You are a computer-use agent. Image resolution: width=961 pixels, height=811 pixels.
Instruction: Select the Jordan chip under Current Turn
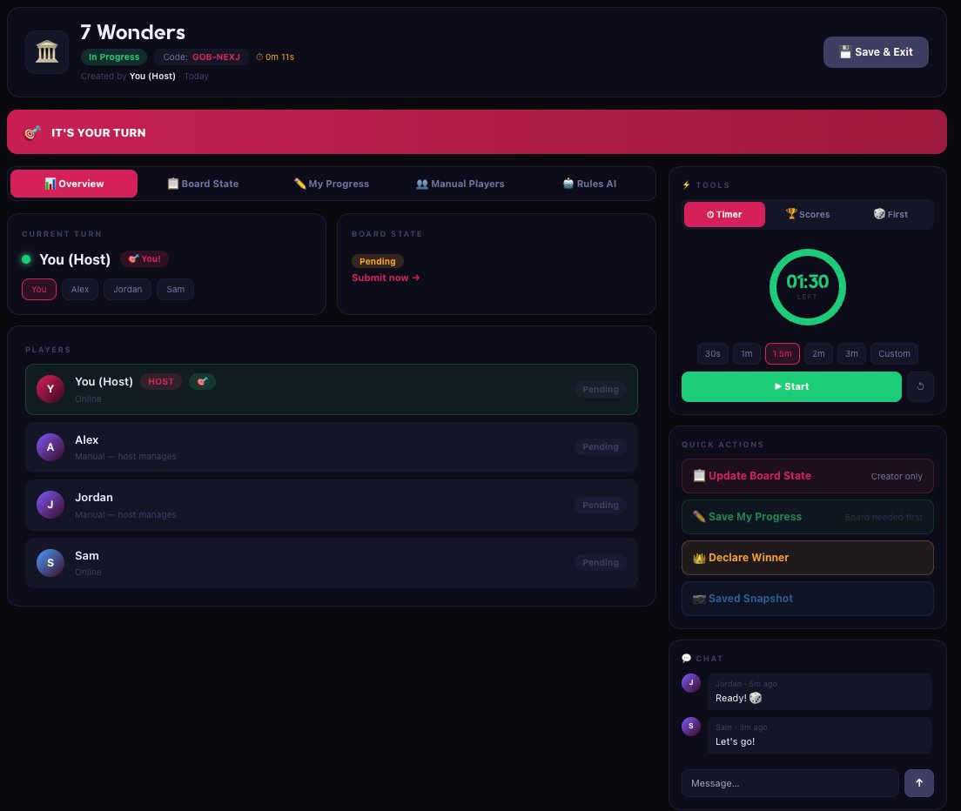coord(127,289)
